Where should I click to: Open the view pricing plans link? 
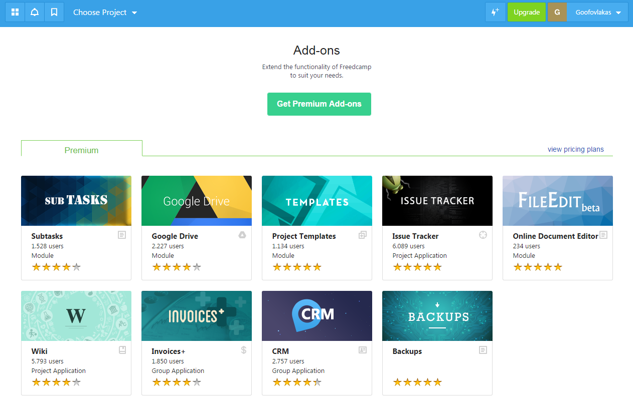[x=576, y=149]
